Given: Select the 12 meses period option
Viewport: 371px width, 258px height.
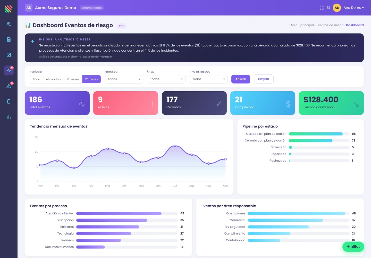Looking at the screenshot, I should pyautogui.click(x=91, y=79).
